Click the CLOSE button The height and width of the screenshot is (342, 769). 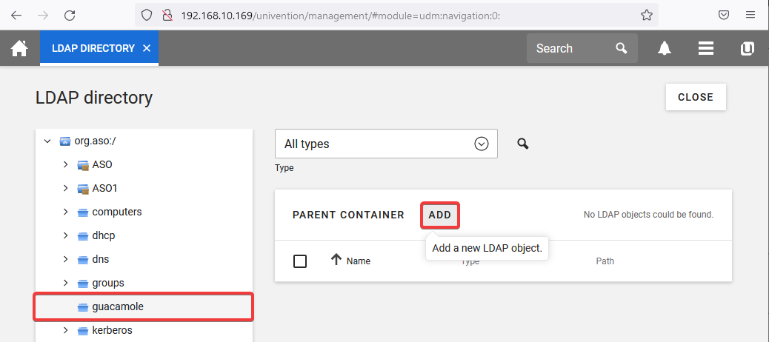coord(695,97)
